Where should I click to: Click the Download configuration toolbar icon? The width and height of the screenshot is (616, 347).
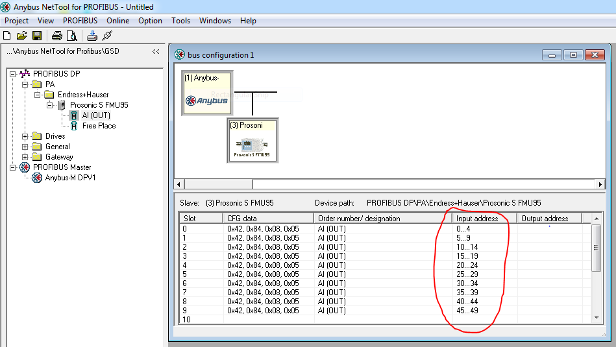tap(92, 36)
